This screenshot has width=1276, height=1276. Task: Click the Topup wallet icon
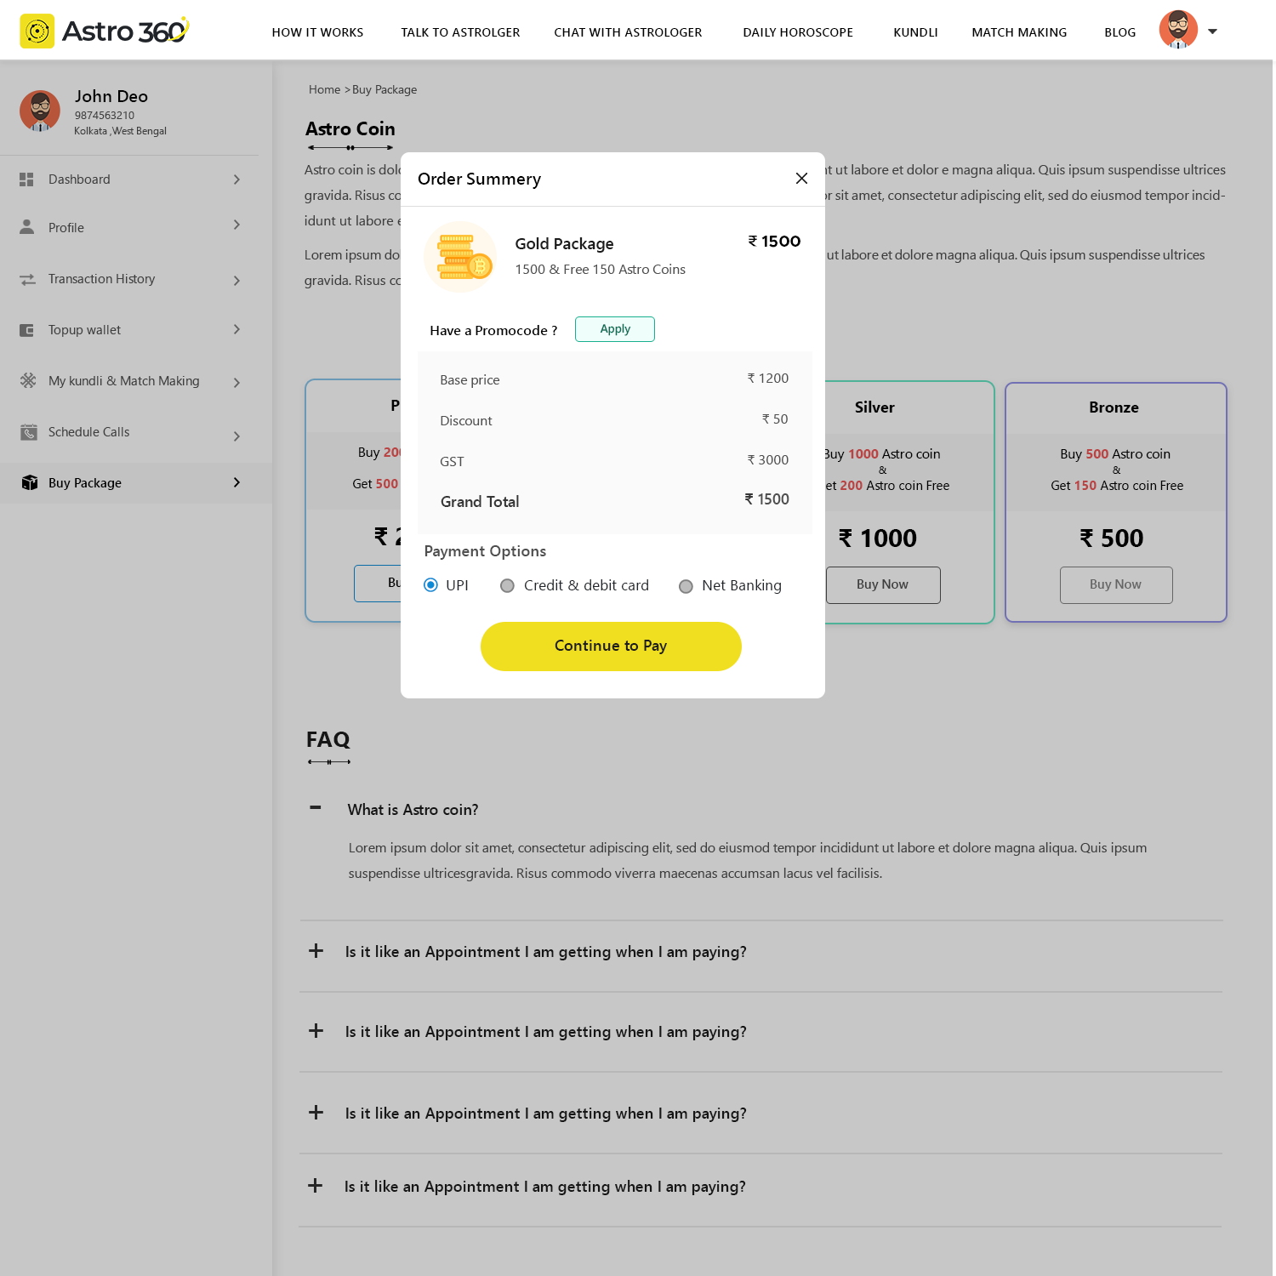point(26,330)
